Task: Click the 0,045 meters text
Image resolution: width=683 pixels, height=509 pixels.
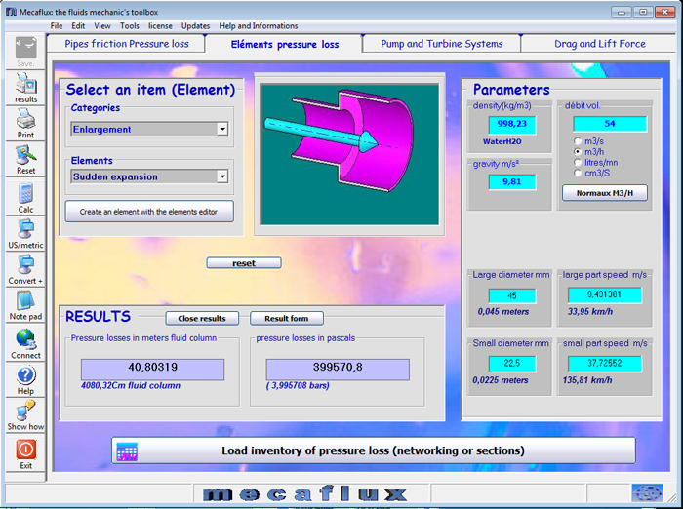Action: click(503, 311)
